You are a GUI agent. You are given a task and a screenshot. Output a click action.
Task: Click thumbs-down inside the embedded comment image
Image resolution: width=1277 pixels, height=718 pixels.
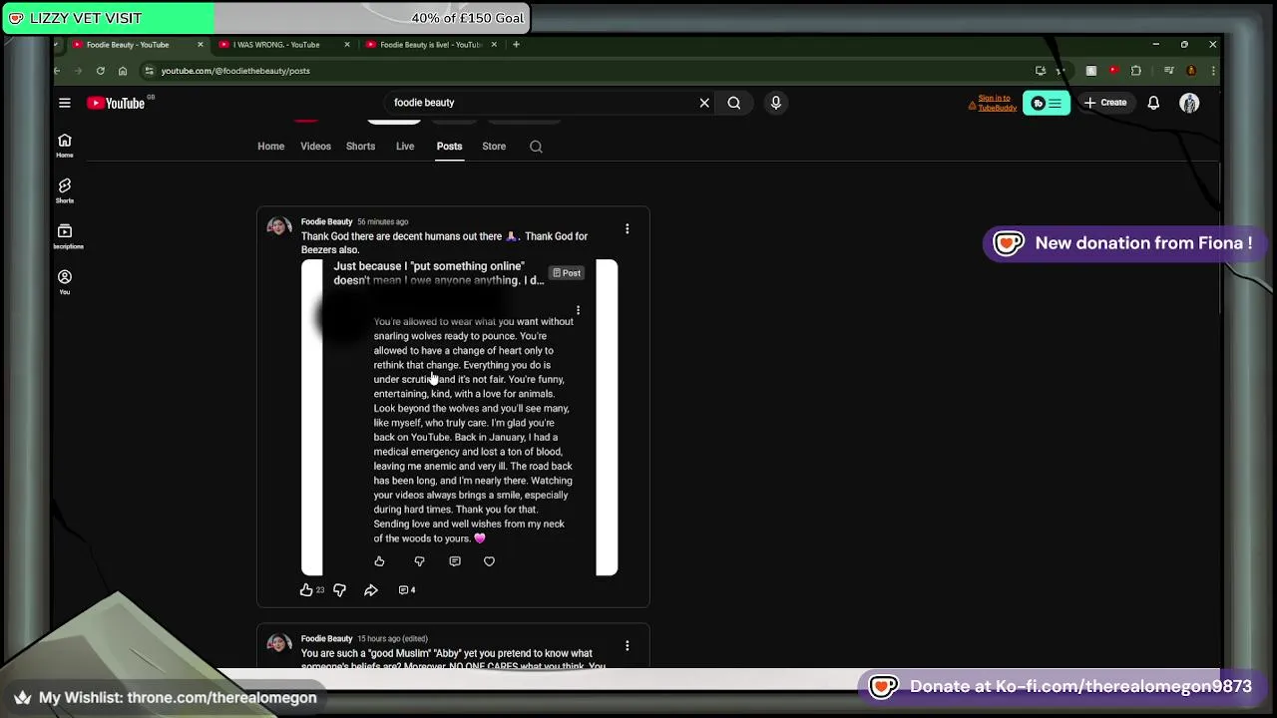click(x=419, y=561)
